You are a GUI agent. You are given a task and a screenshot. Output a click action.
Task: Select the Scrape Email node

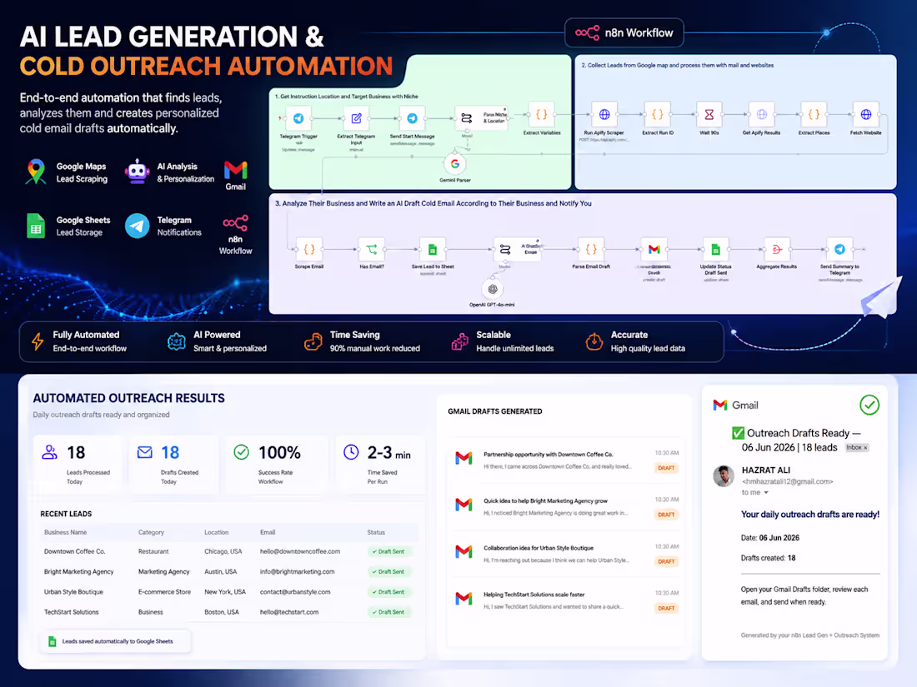(309, 250)
